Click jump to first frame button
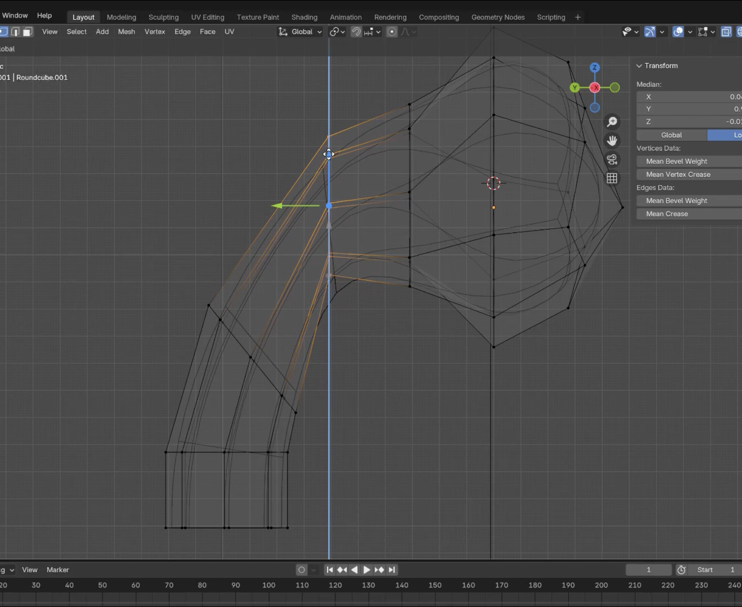Viewport: 742px width, 607px height. 329,569
